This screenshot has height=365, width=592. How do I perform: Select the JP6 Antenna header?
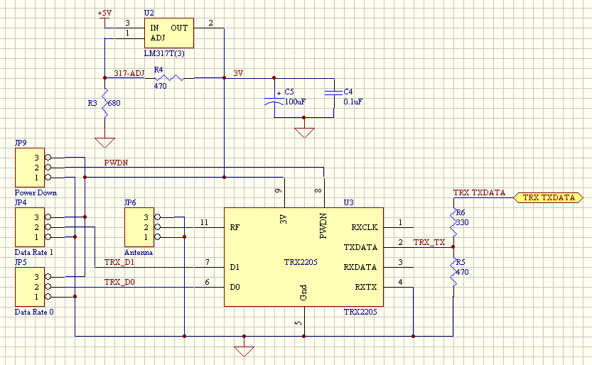[139, 227]
